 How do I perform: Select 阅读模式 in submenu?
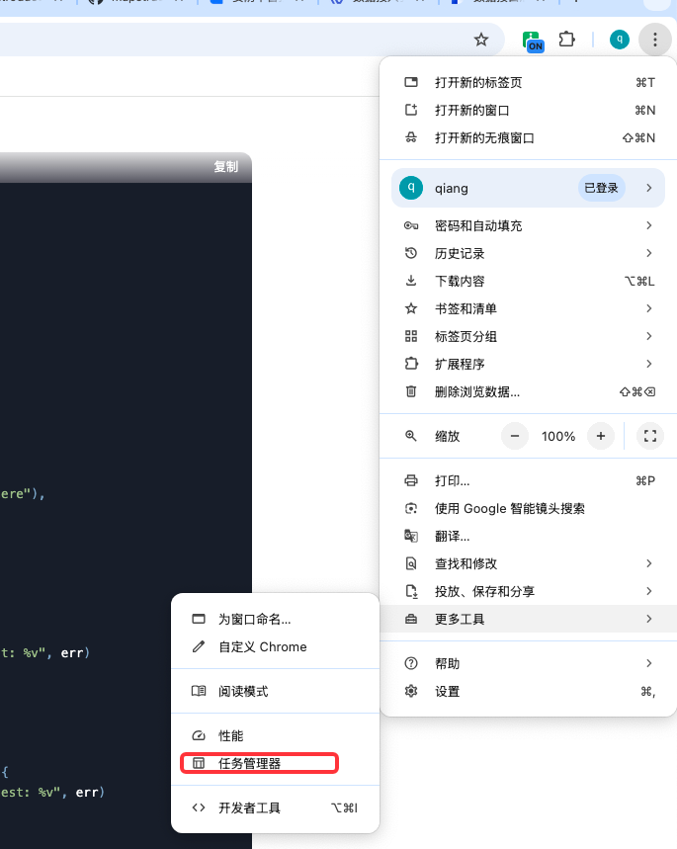pyautogui.click(x=275, y=692)
